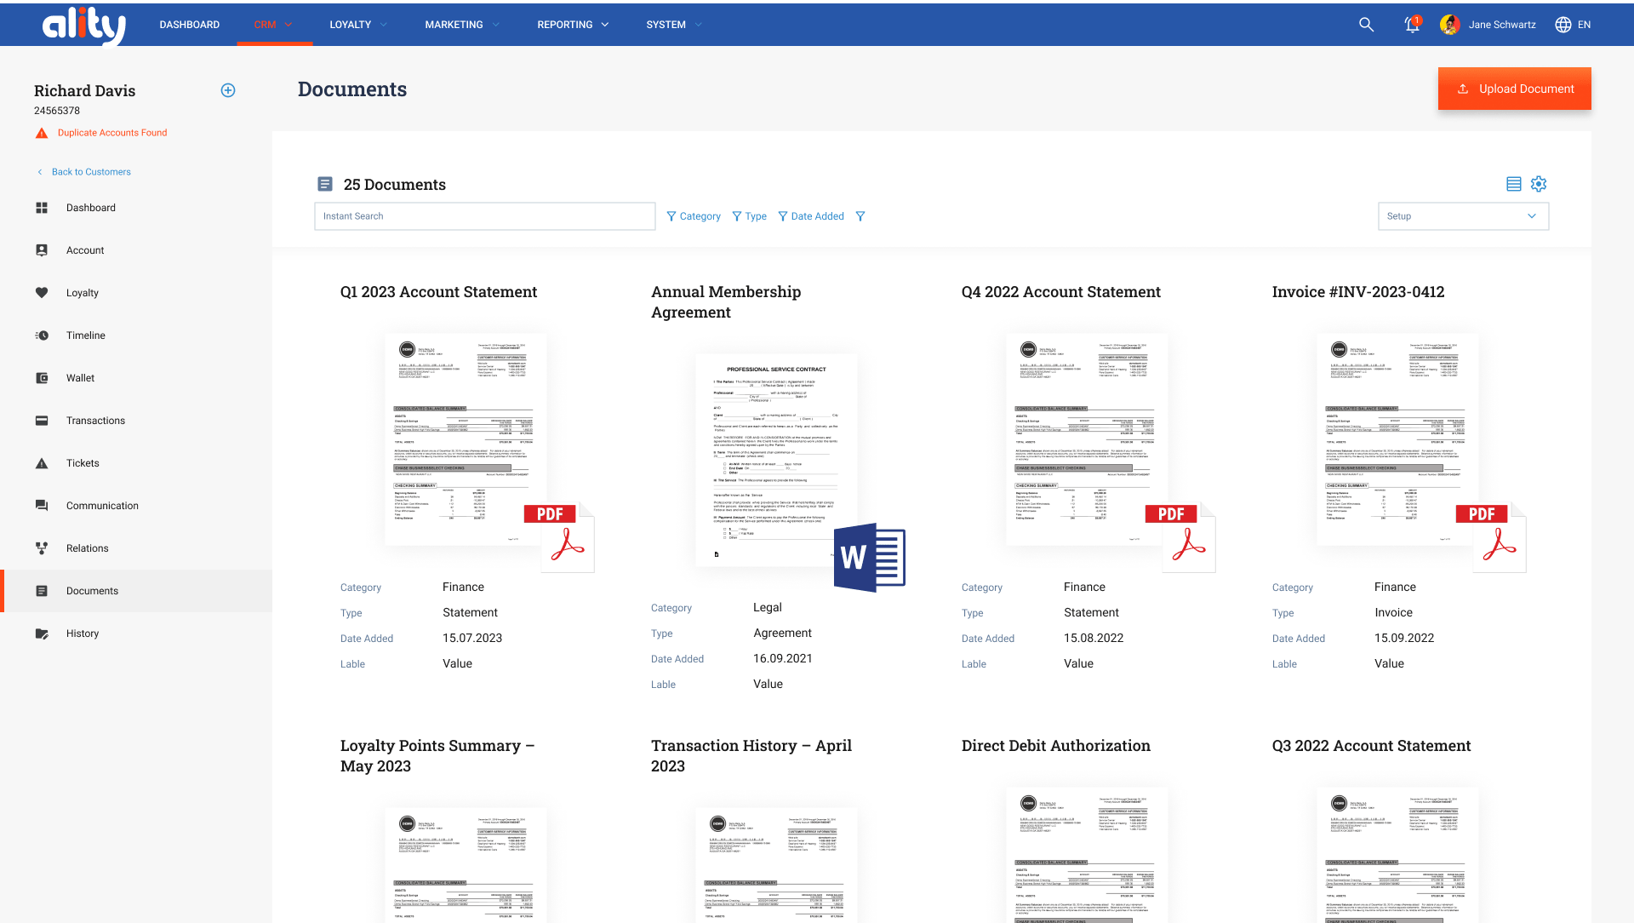
Task: Click the Transactions card icon
Action: tap(42, 421)
